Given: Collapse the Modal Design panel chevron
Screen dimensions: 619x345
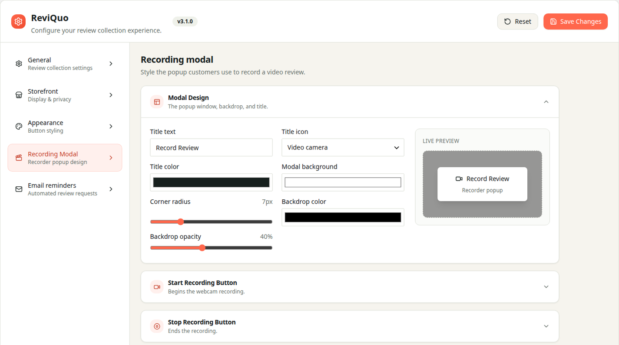Looking at the screenshot, I should pos(546,102).
